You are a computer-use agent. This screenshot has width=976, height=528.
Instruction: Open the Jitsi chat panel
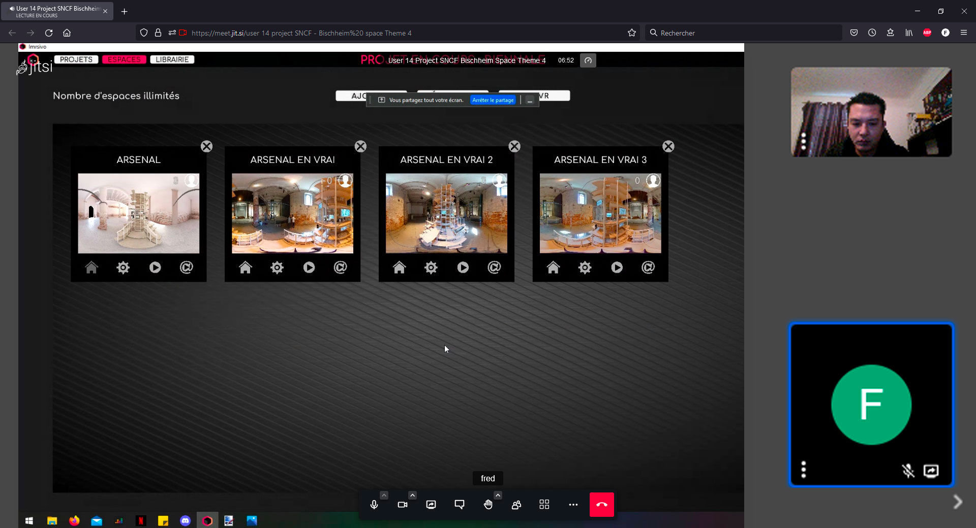(x=460, y=505)
